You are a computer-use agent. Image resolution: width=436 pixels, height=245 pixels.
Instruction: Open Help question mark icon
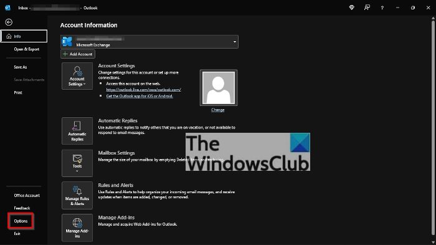382,8
